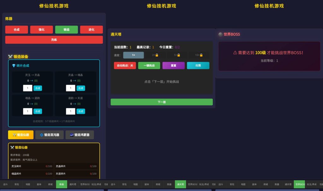Select the 锻造混沌器 forging tab
This screenshot has height=191, width=323.
pos(50,135)
